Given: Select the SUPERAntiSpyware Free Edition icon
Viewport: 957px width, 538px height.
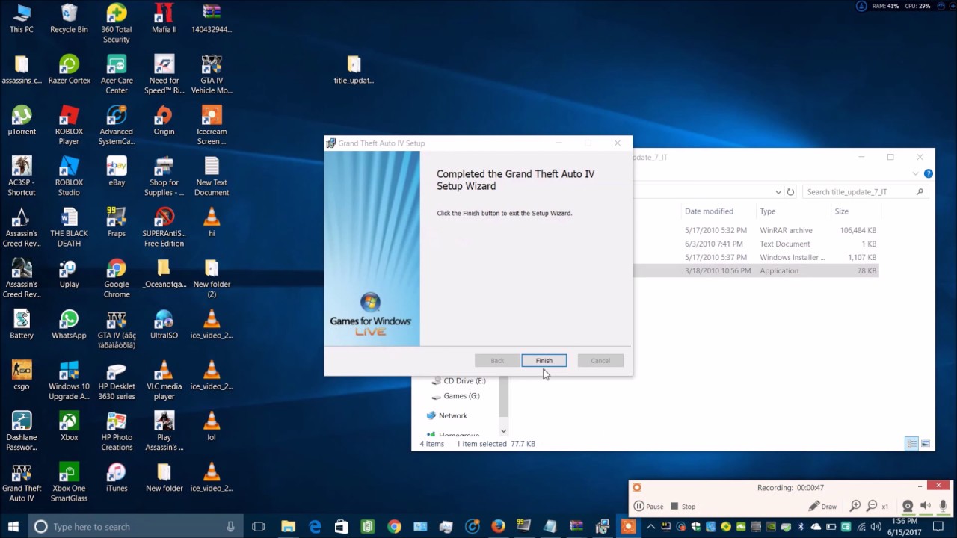Looking at the screenshot, I should [164, 226].
